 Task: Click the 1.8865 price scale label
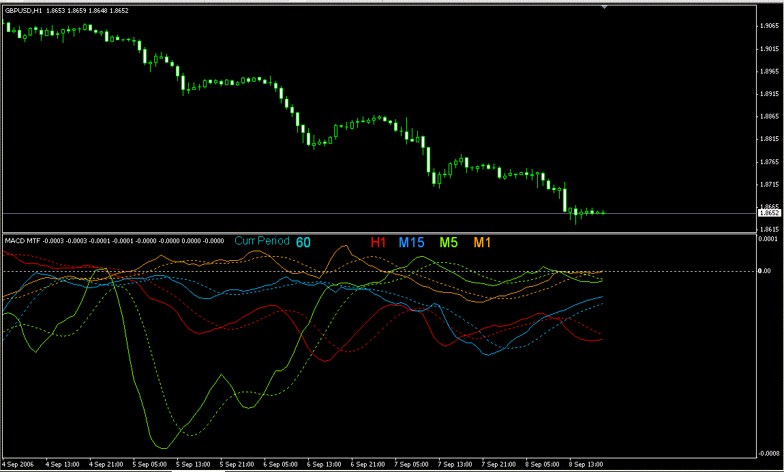(x=769, y=116)
